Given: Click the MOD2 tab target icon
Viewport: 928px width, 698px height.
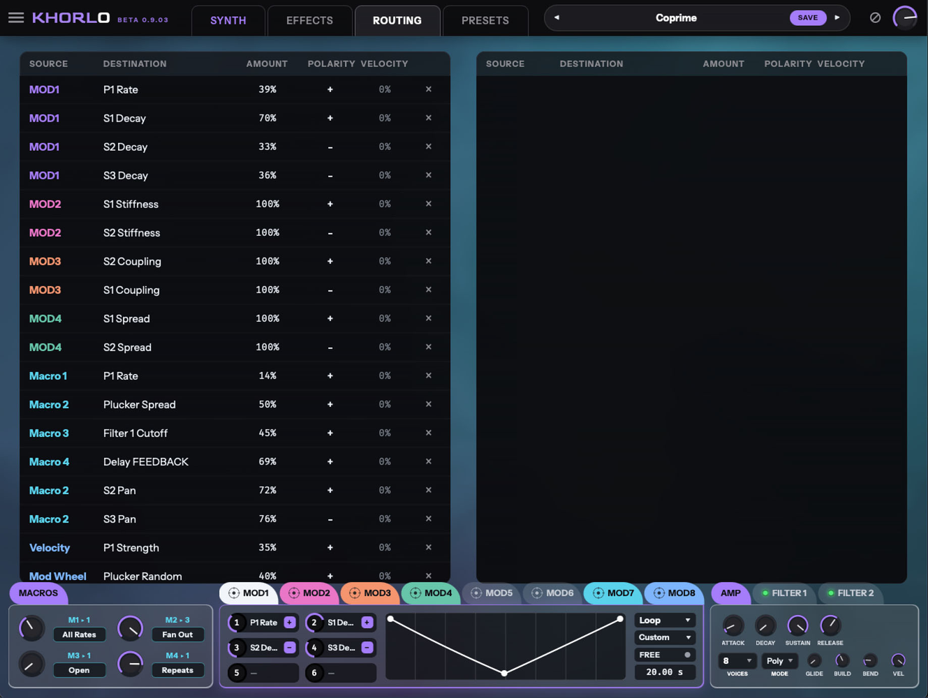Looking at the screenshot, I should 294,593.
